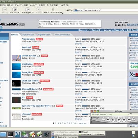Screen dimensions: 138x138
Task: Open the film reel media panel icon
Action: 40,134
